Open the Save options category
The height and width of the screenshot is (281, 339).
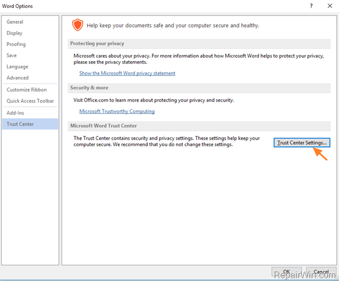[x=30, y=56]
